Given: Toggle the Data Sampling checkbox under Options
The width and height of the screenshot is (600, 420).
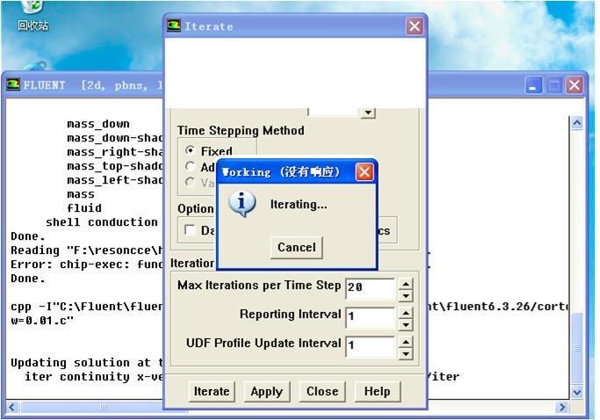Looking at the screenshot, I should [x=190, y=229].
